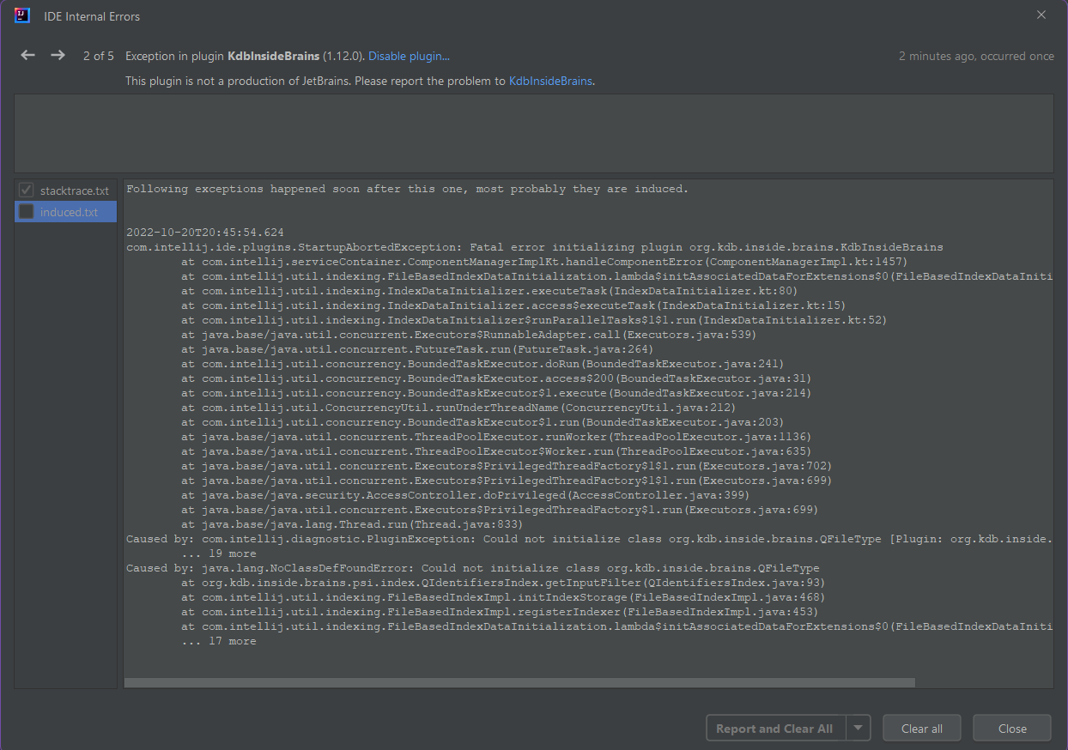Screen dimensions: 1068x750
Task: Click the PluginException caused-by line
Action: point(589,539)
